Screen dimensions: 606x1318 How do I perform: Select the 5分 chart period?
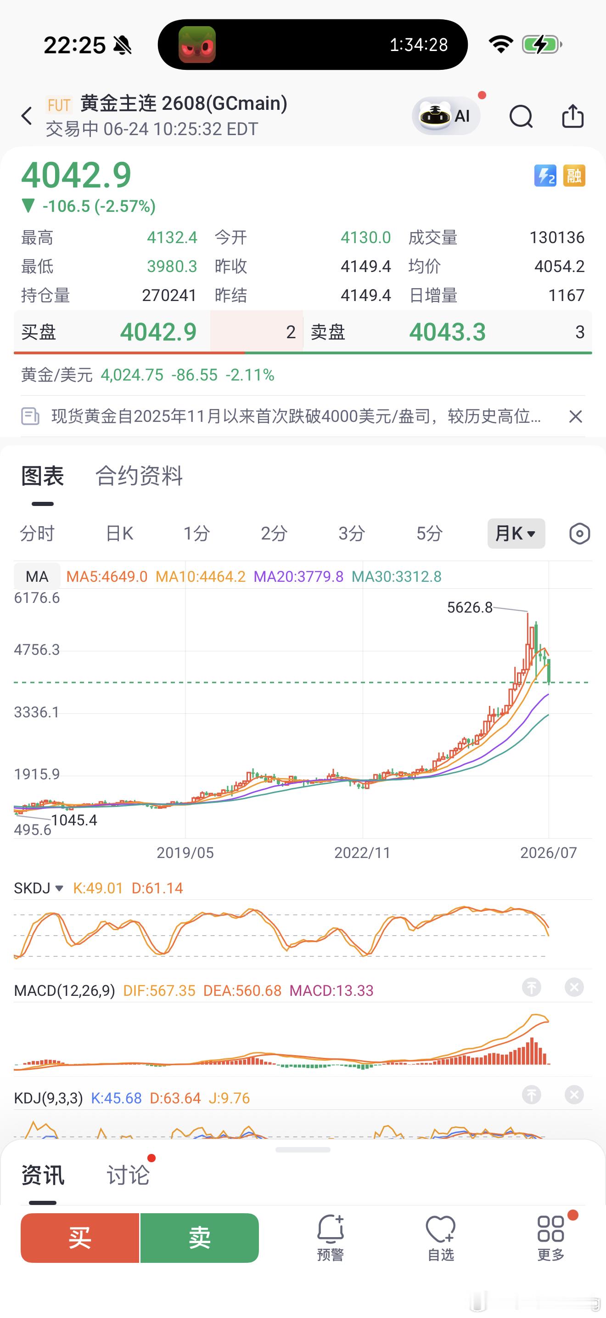click(x=429, y=534)
